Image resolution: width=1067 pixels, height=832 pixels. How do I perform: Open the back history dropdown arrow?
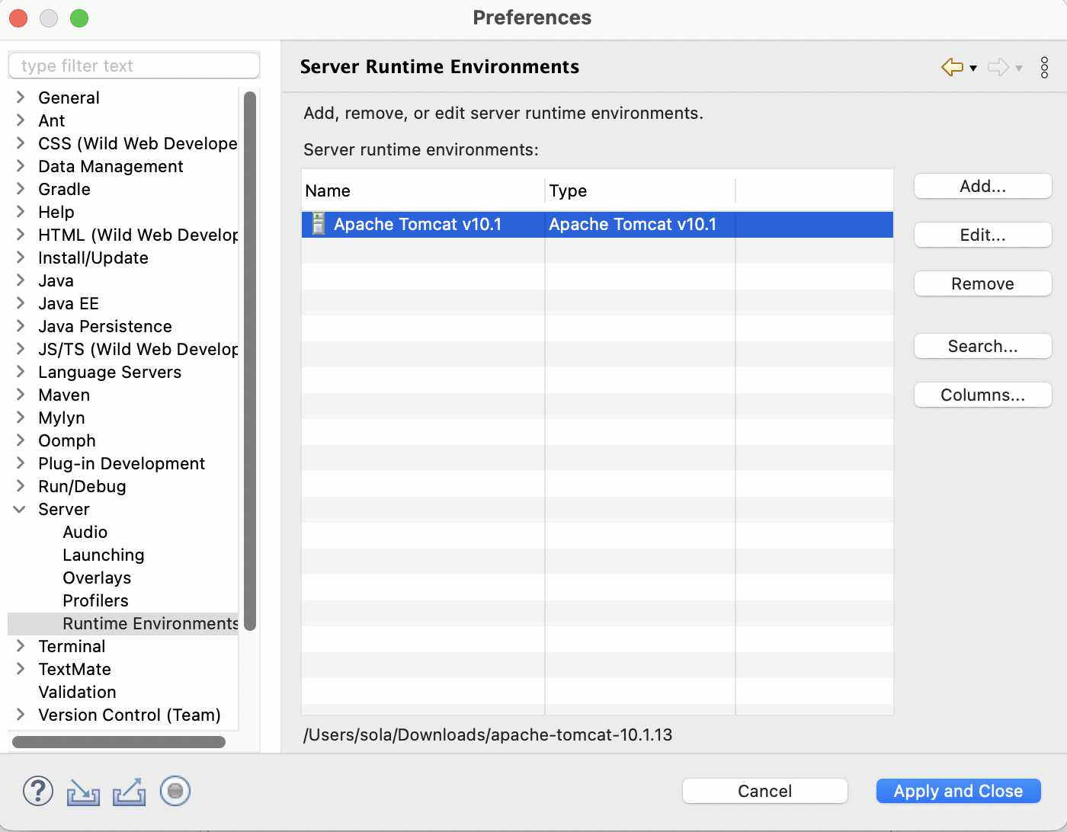click(973, 68)
